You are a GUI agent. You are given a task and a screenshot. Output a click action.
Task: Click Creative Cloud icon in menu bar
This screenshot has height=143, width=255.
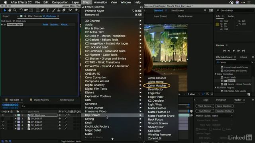click(231, 2)
